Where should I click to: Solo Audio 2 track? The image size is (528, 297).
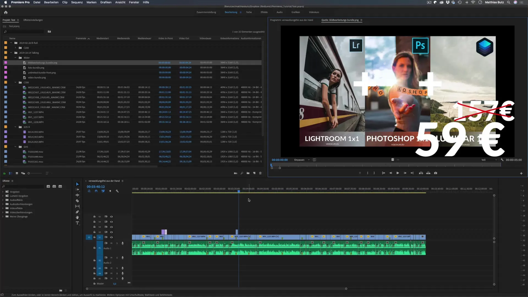pos(117,258)
